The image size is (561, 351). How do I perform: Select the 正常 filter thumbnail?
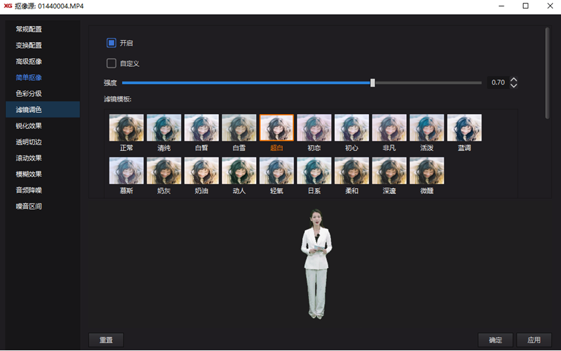[x=126, y=127]
